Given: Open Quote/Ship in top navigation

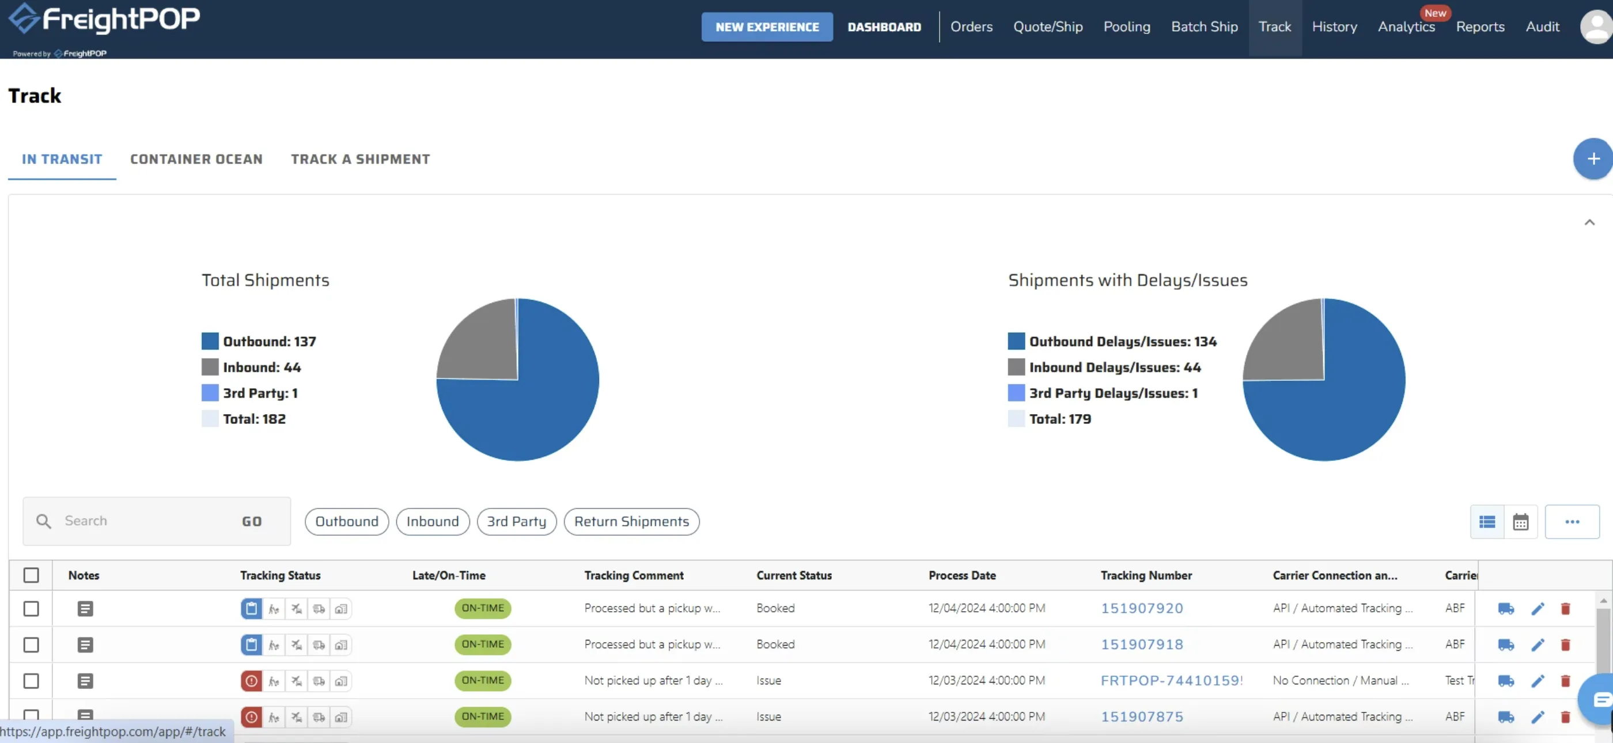Looking at the screenshot, I should [x=1047, y=26].
